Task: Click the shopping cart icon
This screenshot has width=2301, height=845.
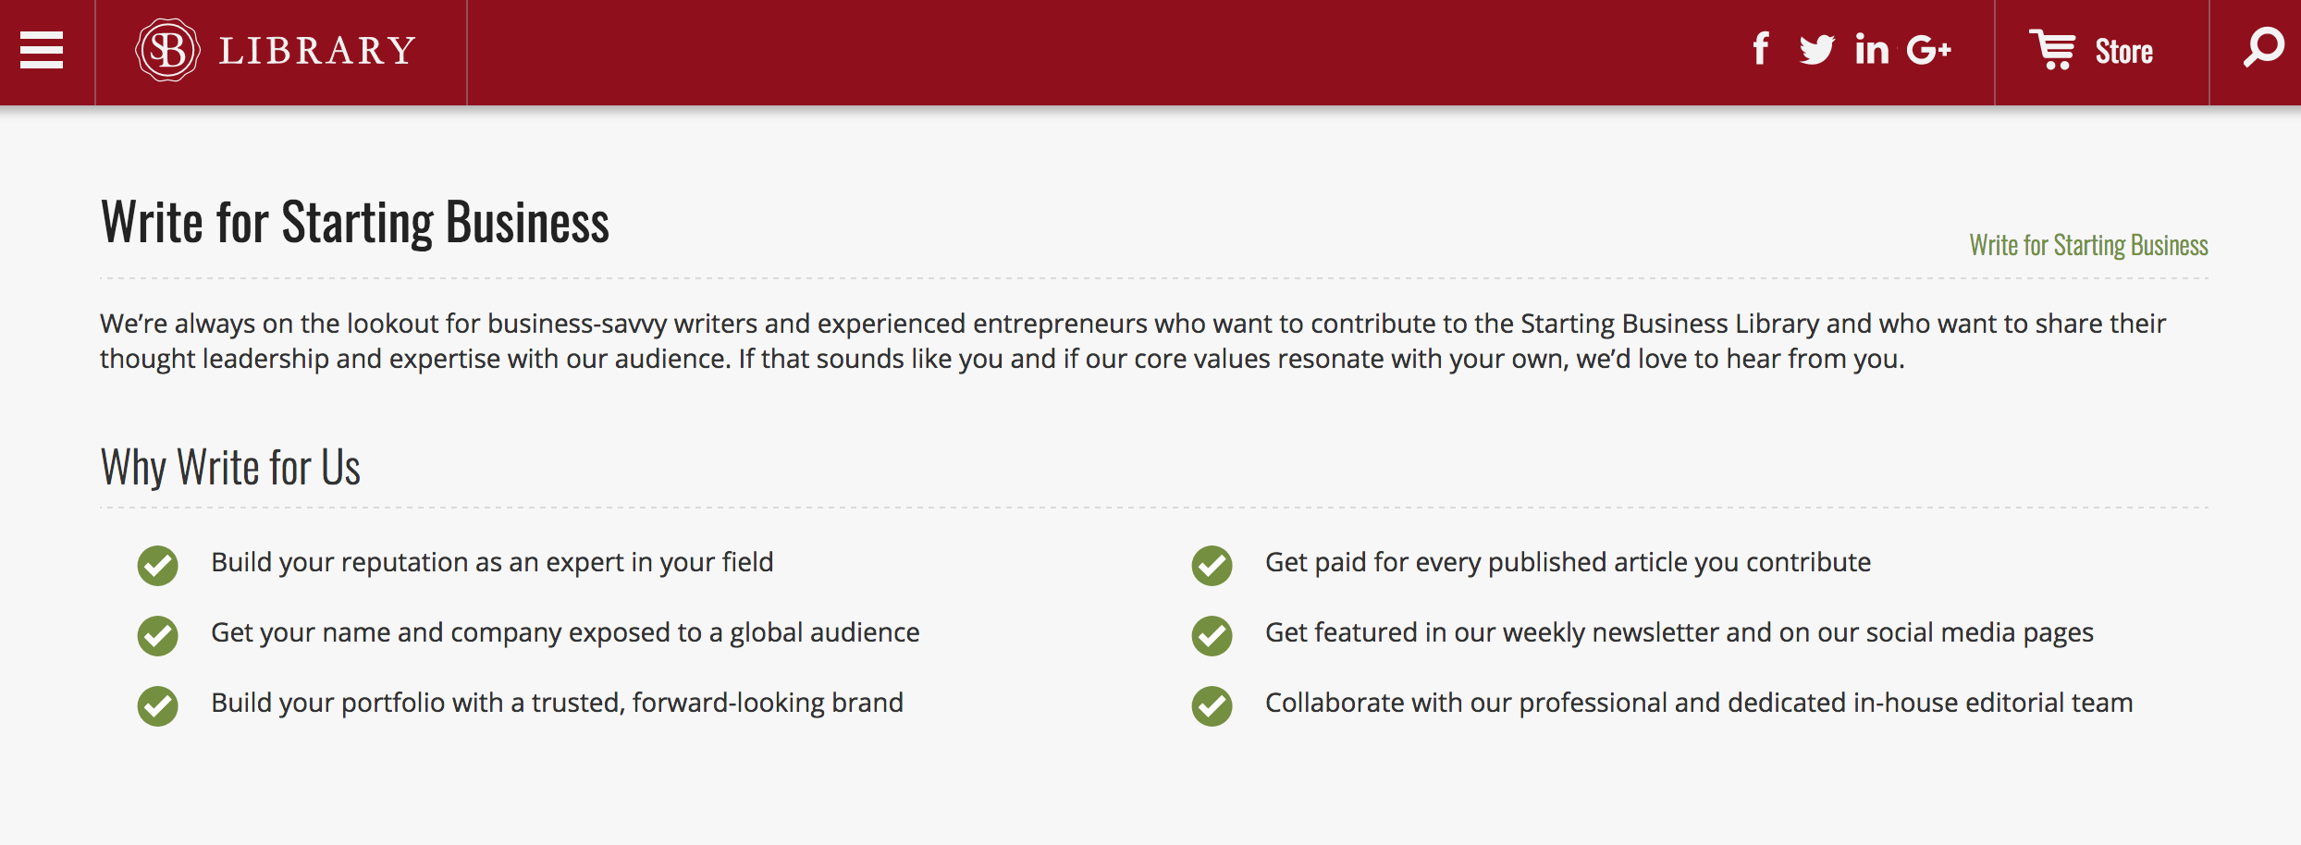Action: [2053, 49]
